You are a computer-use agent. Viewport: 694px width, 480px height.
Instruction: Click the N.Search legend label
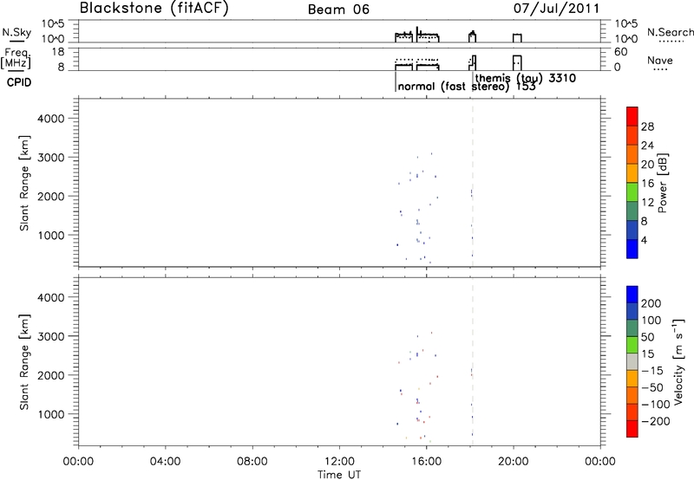tap(670, 32)
